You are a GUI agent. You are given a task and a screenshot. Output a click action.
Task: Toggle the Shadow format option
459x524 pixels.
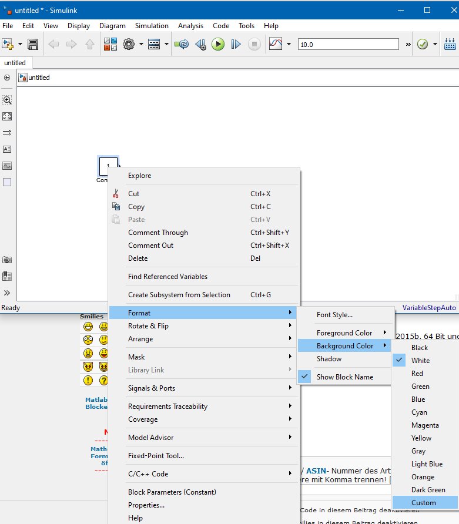tap(329, 358)
